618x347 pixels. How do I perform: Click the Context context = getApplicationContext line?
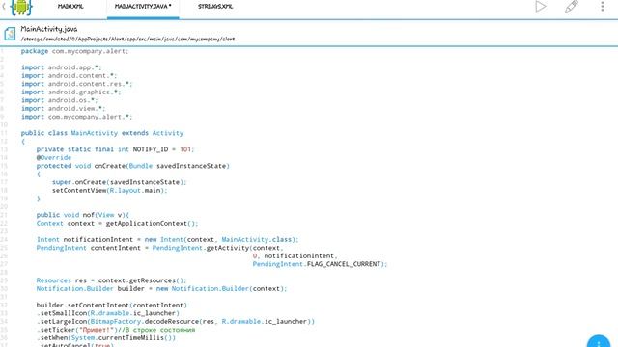pyautogui.click(x=117, y=223)
